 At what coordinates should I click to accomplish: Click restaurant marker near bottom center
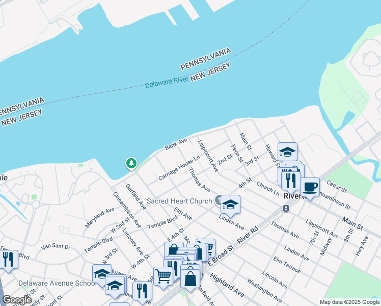143,292
